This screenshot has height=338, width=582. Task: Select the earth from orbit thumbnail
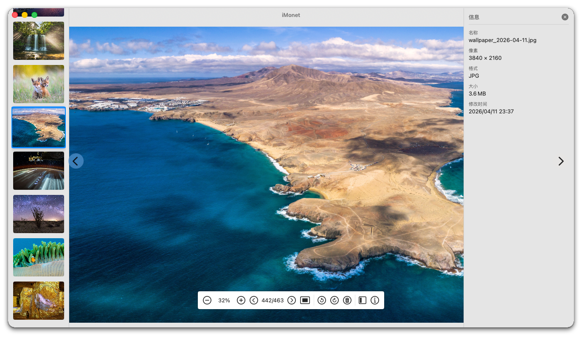coord(39,171)
